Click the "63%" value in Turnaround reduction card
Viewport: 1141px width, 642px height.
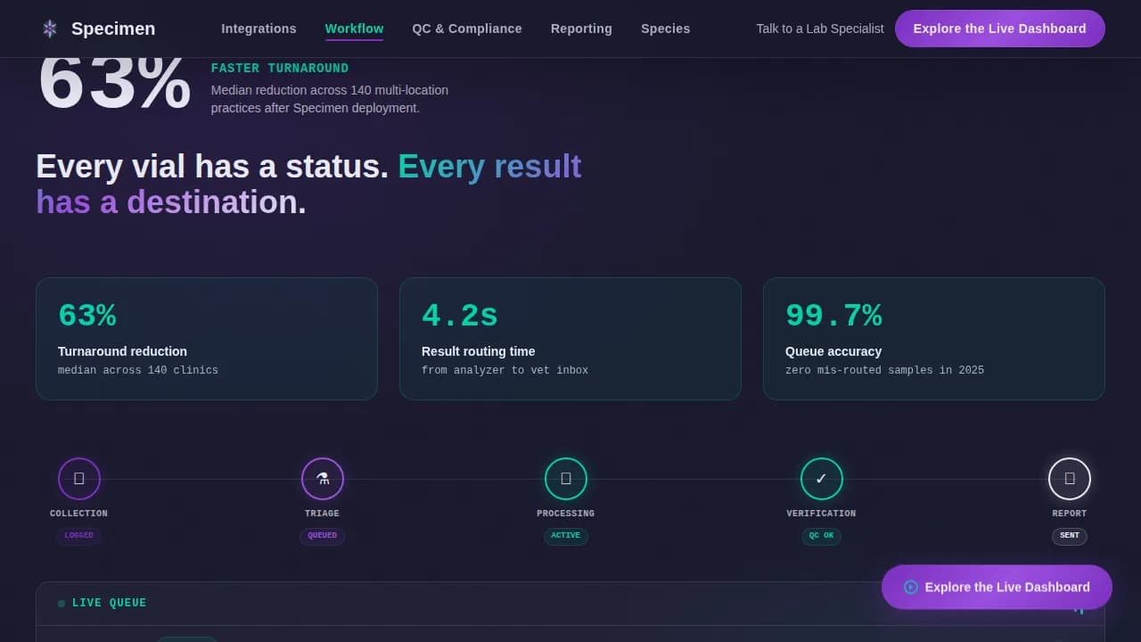tap(87, 316)
